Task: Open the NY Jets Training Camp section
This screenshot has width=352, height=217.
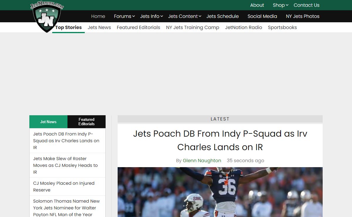Action: 192,27
